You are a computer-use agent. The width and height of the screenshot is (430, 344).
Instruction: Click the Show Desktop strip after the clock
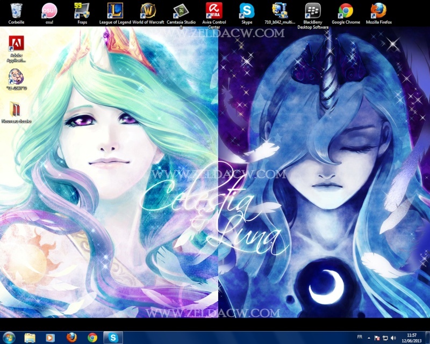tap(427, 338)
